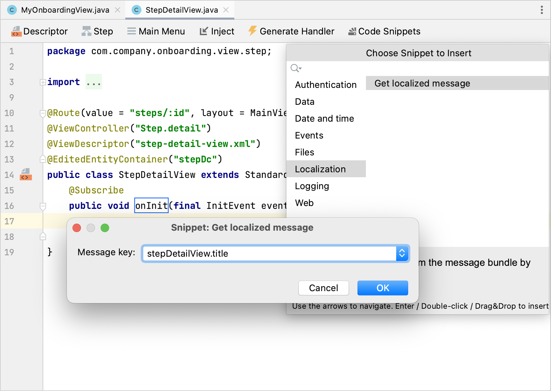The height and width of the screenshot is (391, 551).
Task: Select the Data snippet category
Action: 326,102
